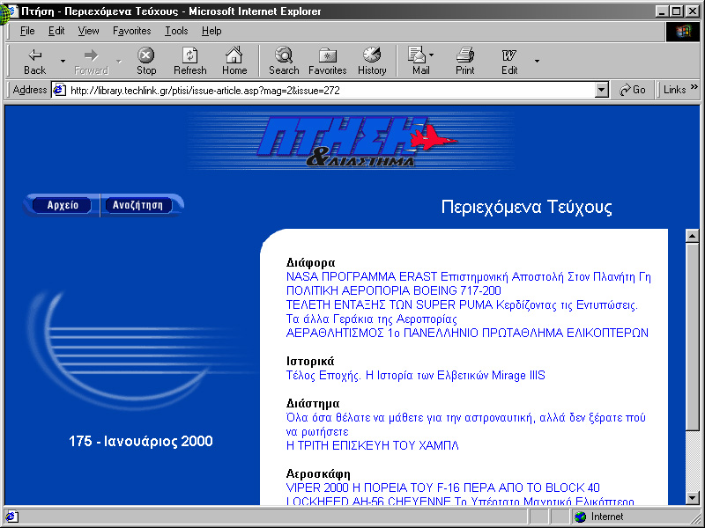The image size is (705, 528).
Task: Open the Address bar dropdown list
Action: click(x=602, y=91)
